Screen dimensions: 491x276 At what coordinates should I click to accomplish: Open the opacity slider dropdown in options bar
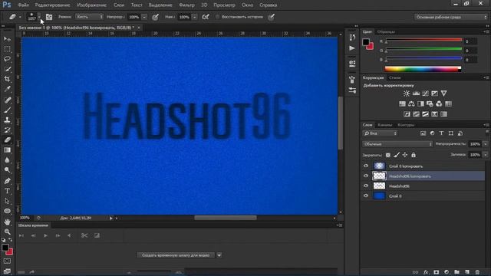point(144,17)
